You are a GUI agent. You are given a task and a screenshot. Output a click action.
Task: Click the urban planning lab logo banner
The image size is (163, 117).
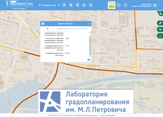pos(86,101)
